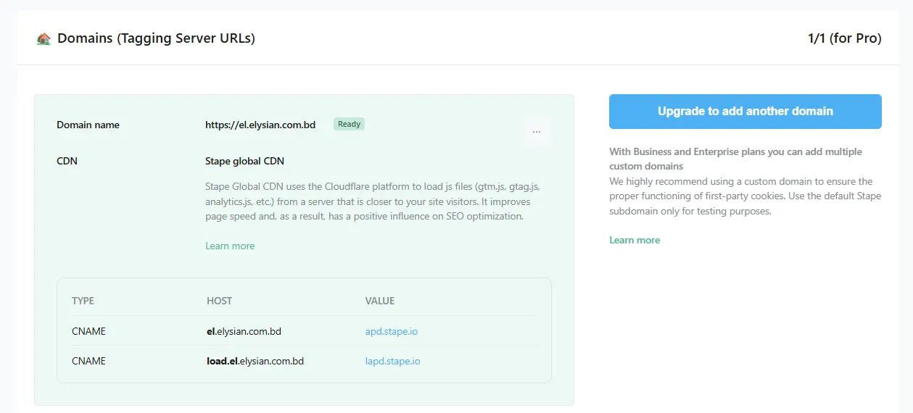Screen dimensions: 913x413
Task: Click the Business and Enterprise plans bold note
Action: 735,159
